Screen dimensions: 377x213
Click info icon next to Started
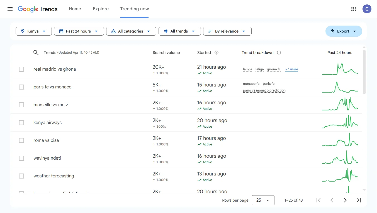click(217, 53)
